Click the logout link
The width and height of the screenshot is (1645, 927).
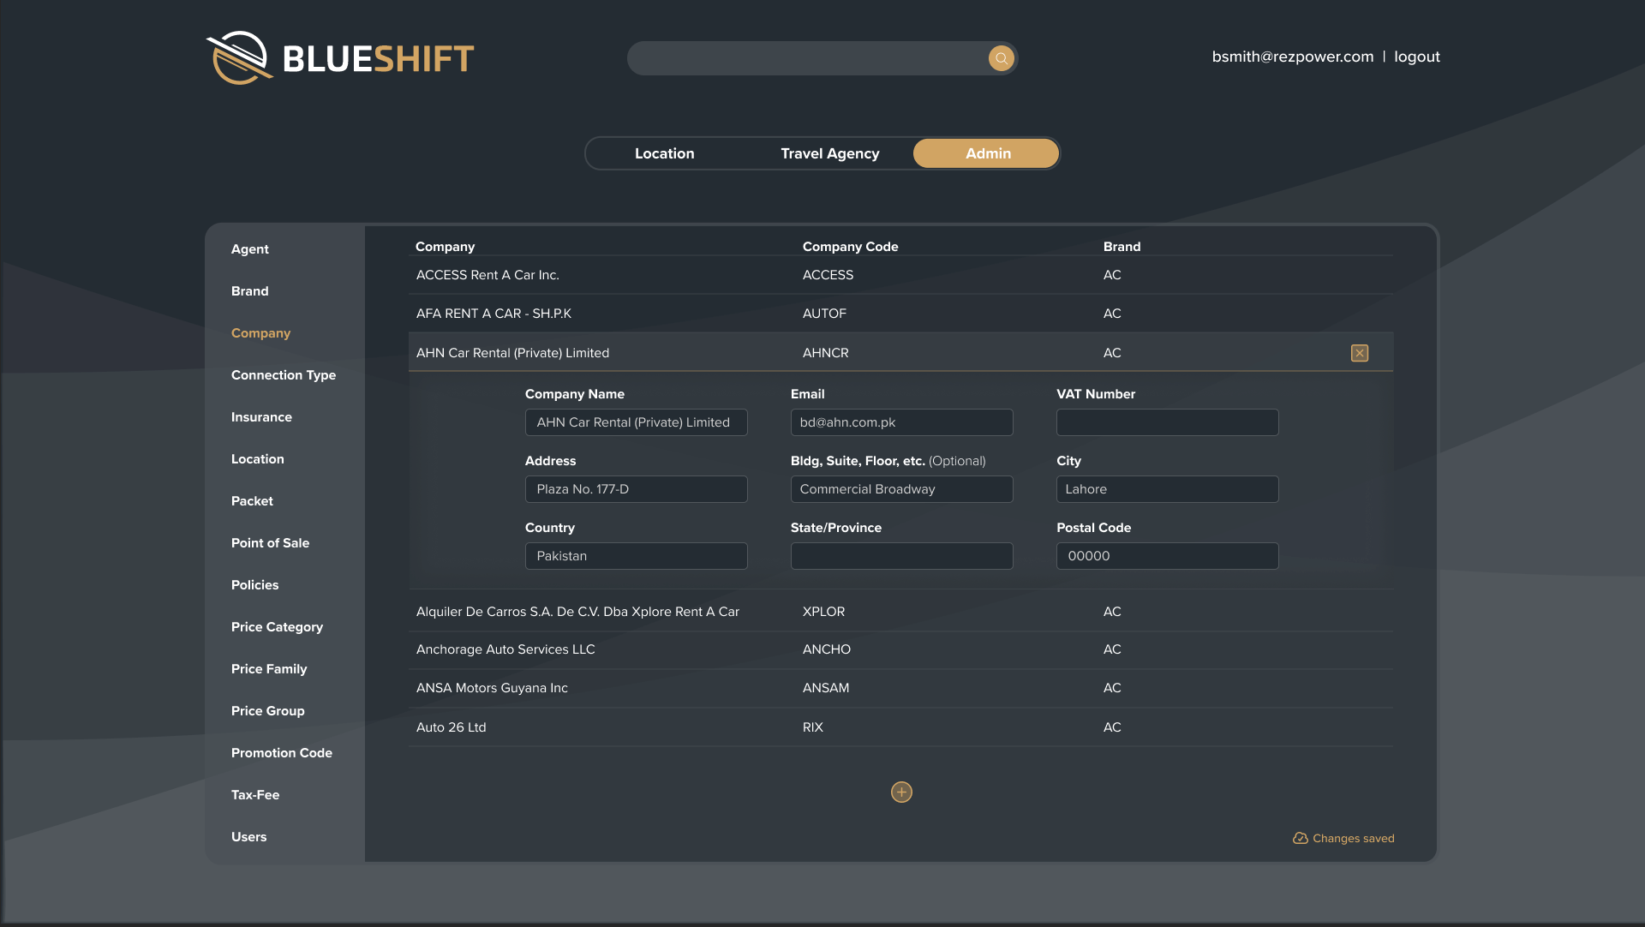point(1416,57)
